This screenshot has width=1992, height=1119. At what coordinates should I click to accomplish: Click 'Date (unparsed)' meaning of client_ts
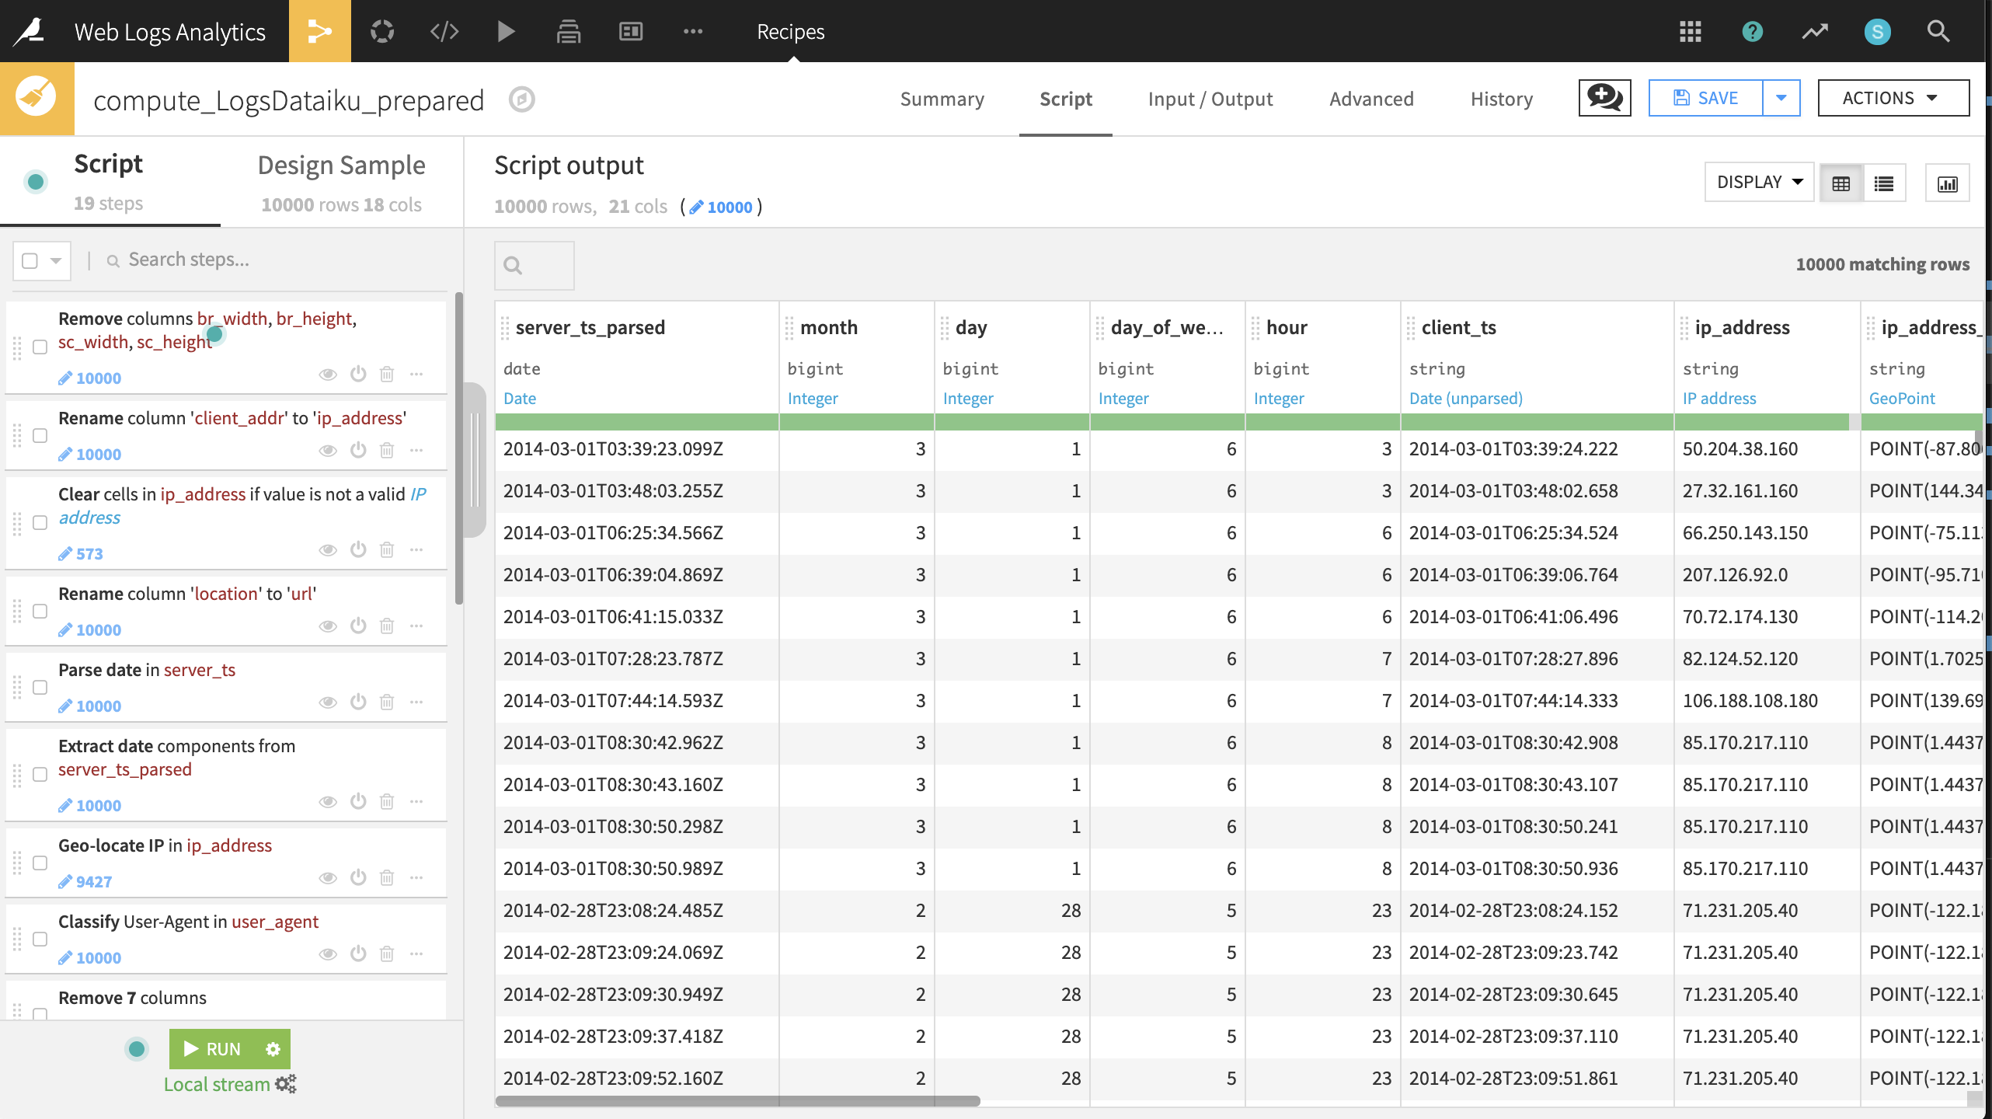[x=1465, y=398]
